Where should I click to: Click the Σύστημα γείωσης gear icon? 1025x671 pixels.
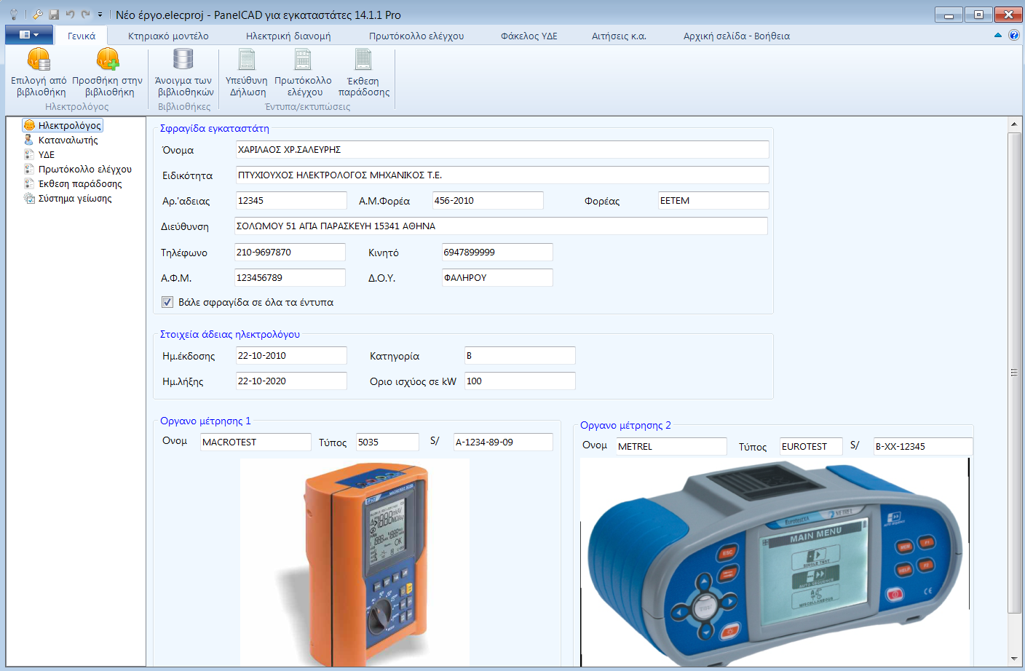click(x=28, y=197)
